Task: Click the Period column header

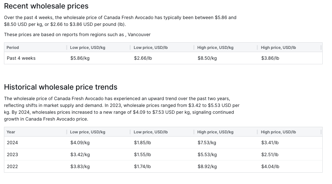Action: point(13,47)
